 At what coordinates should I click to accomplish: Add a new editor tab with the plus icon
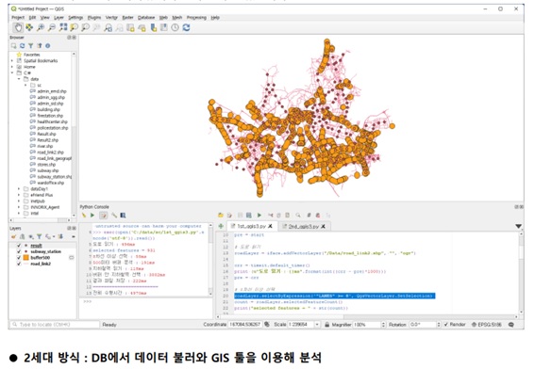coord(221,226)
